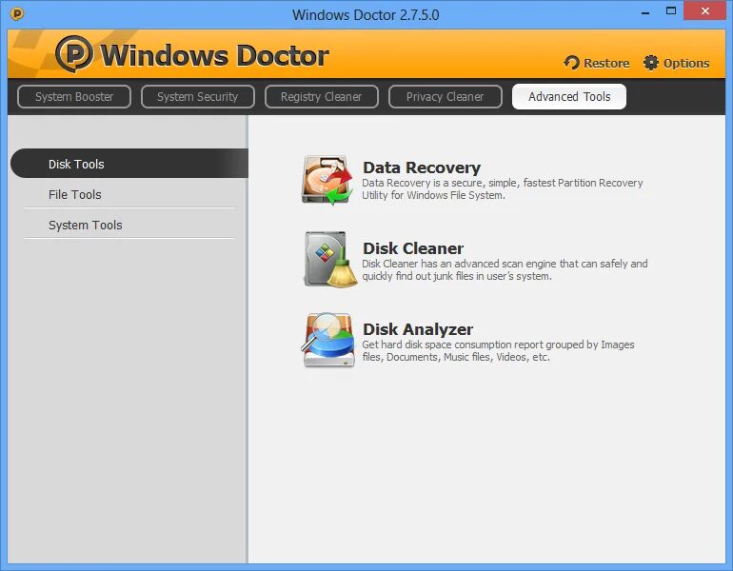Click the Options text link
Screen dimensions: 733x571
[686, 63]
